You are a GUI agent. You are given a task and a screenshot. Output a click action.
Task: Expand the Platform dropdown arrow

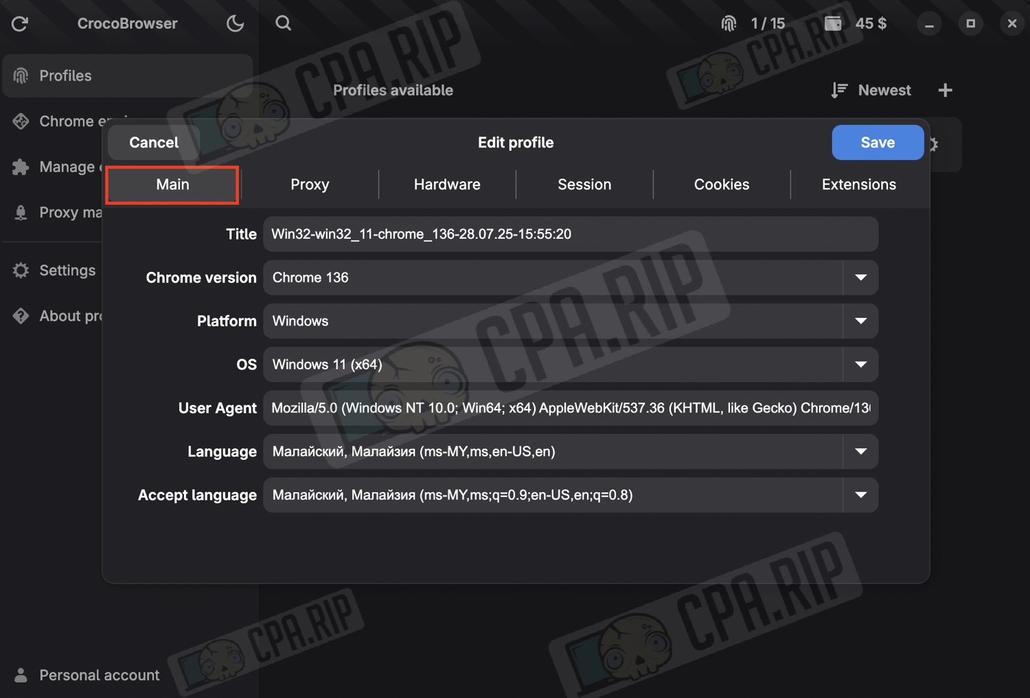click(860, 321)
